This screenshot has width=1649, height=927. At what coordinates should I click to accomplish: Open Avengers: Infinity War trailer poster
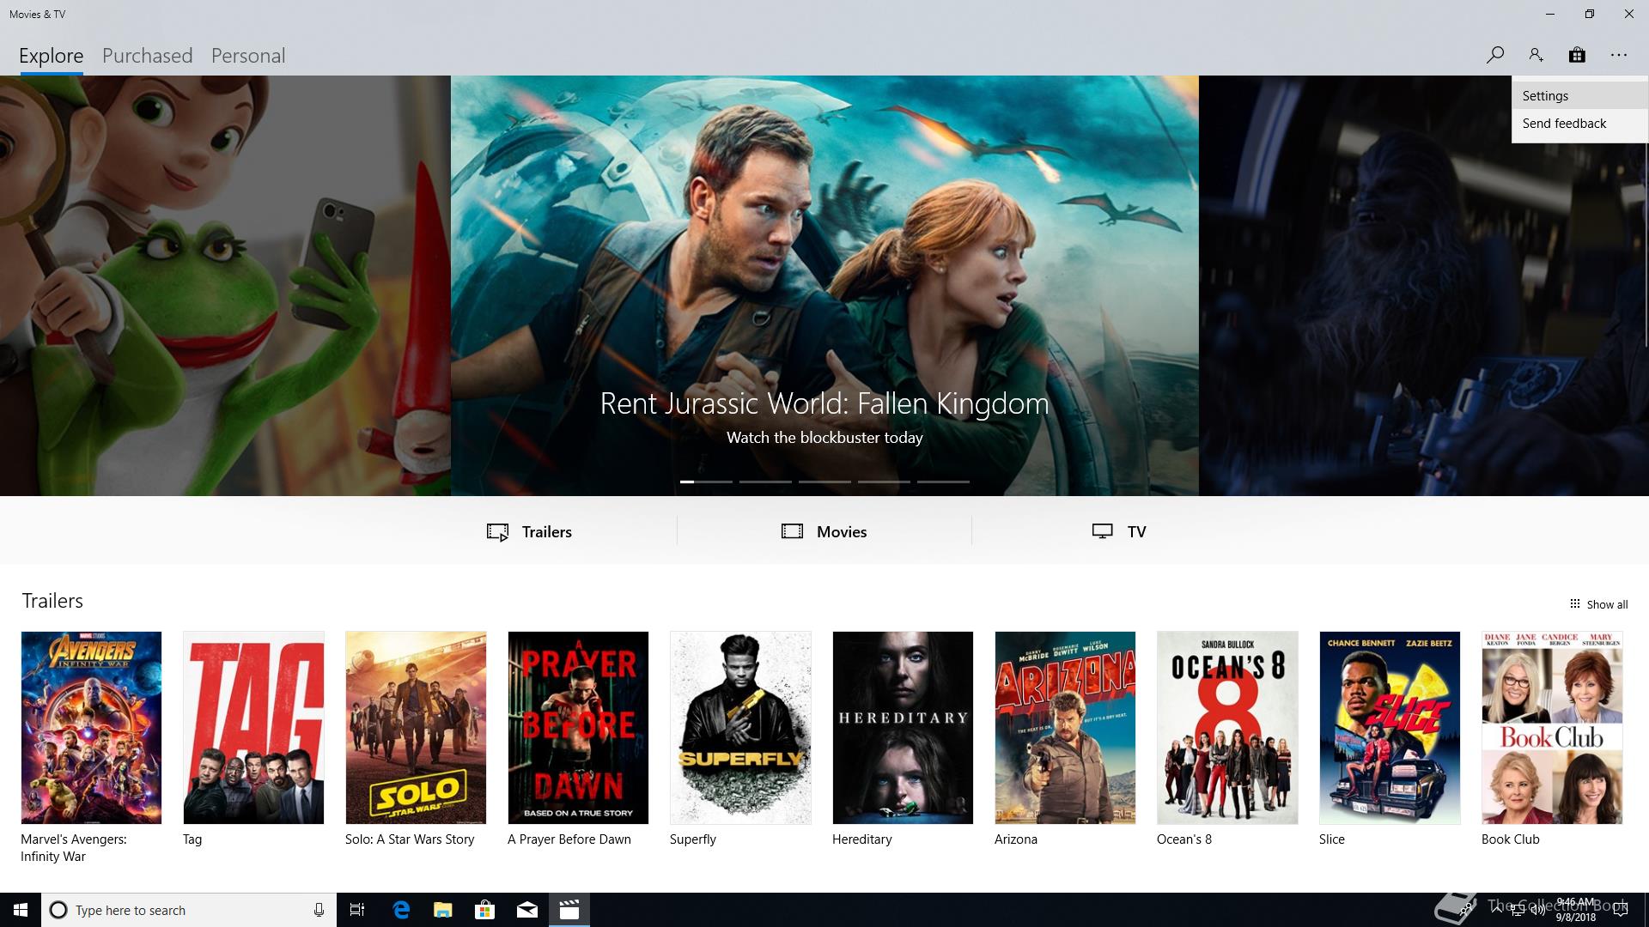tap(91, 728)
